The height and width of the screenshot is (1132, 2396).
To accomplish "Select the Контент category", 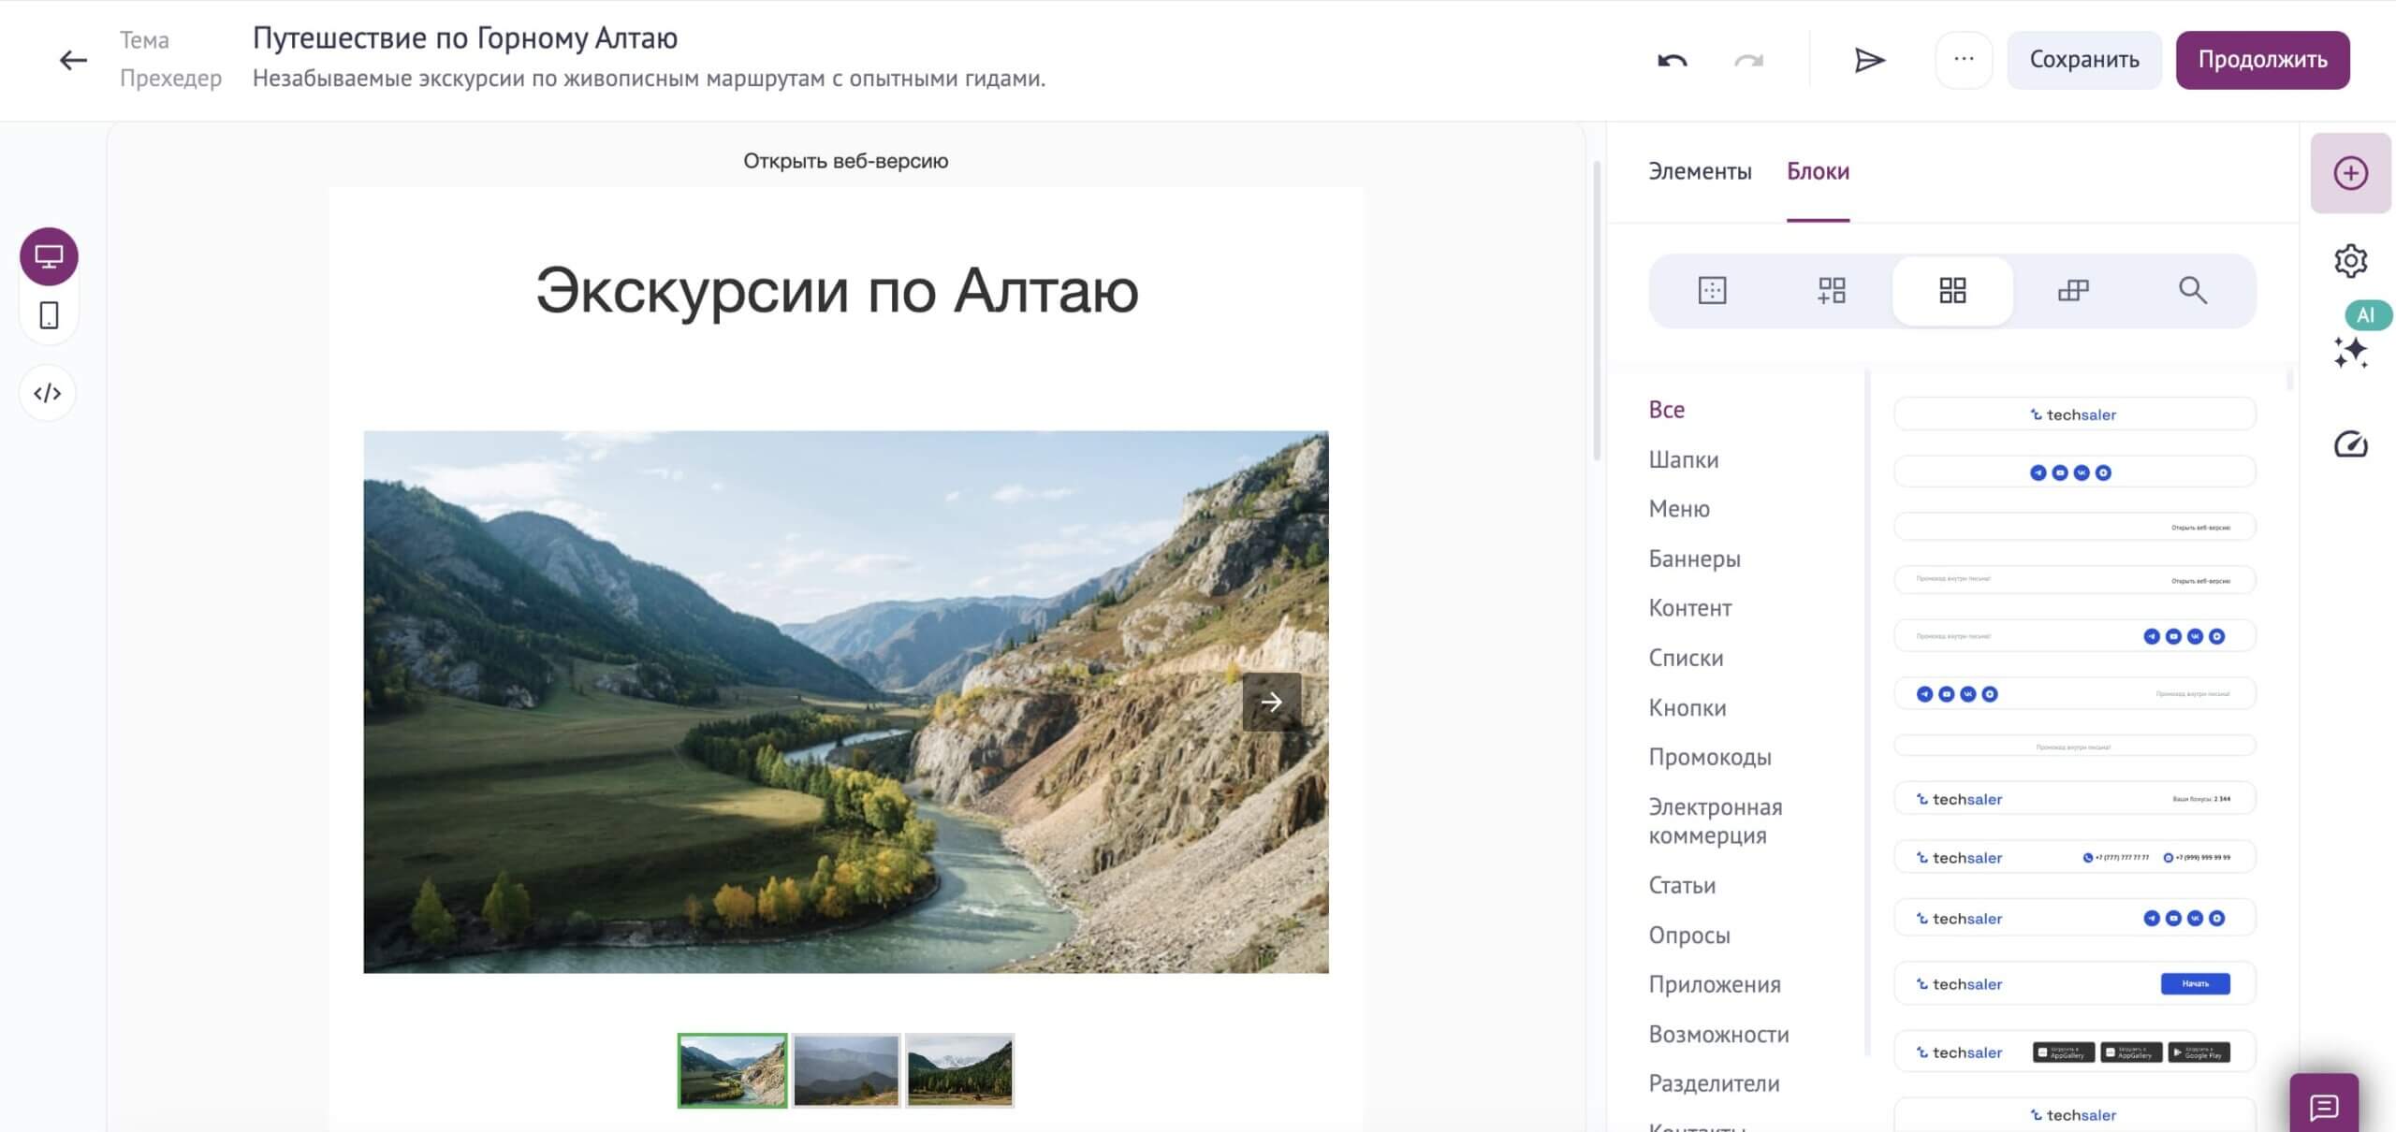I will point(1690,608).
